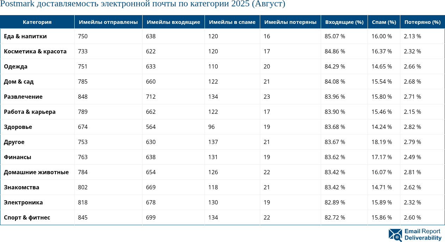Sort by Спам (%) column header
The width and height of the screenshot is (445, 242).
pyautogui.click(x=383, y=21)
